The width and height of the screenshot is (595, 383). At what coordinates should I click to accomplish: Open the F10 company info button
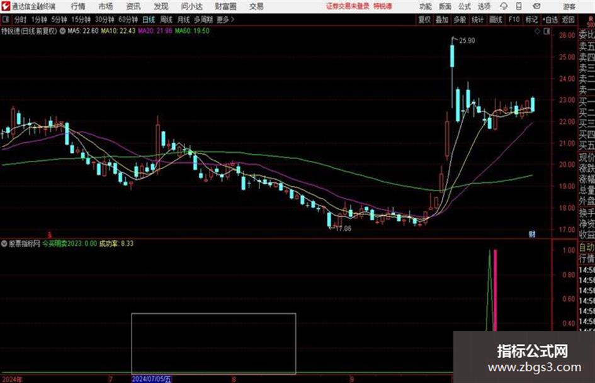pyautogui.click(x=514, y=19)
